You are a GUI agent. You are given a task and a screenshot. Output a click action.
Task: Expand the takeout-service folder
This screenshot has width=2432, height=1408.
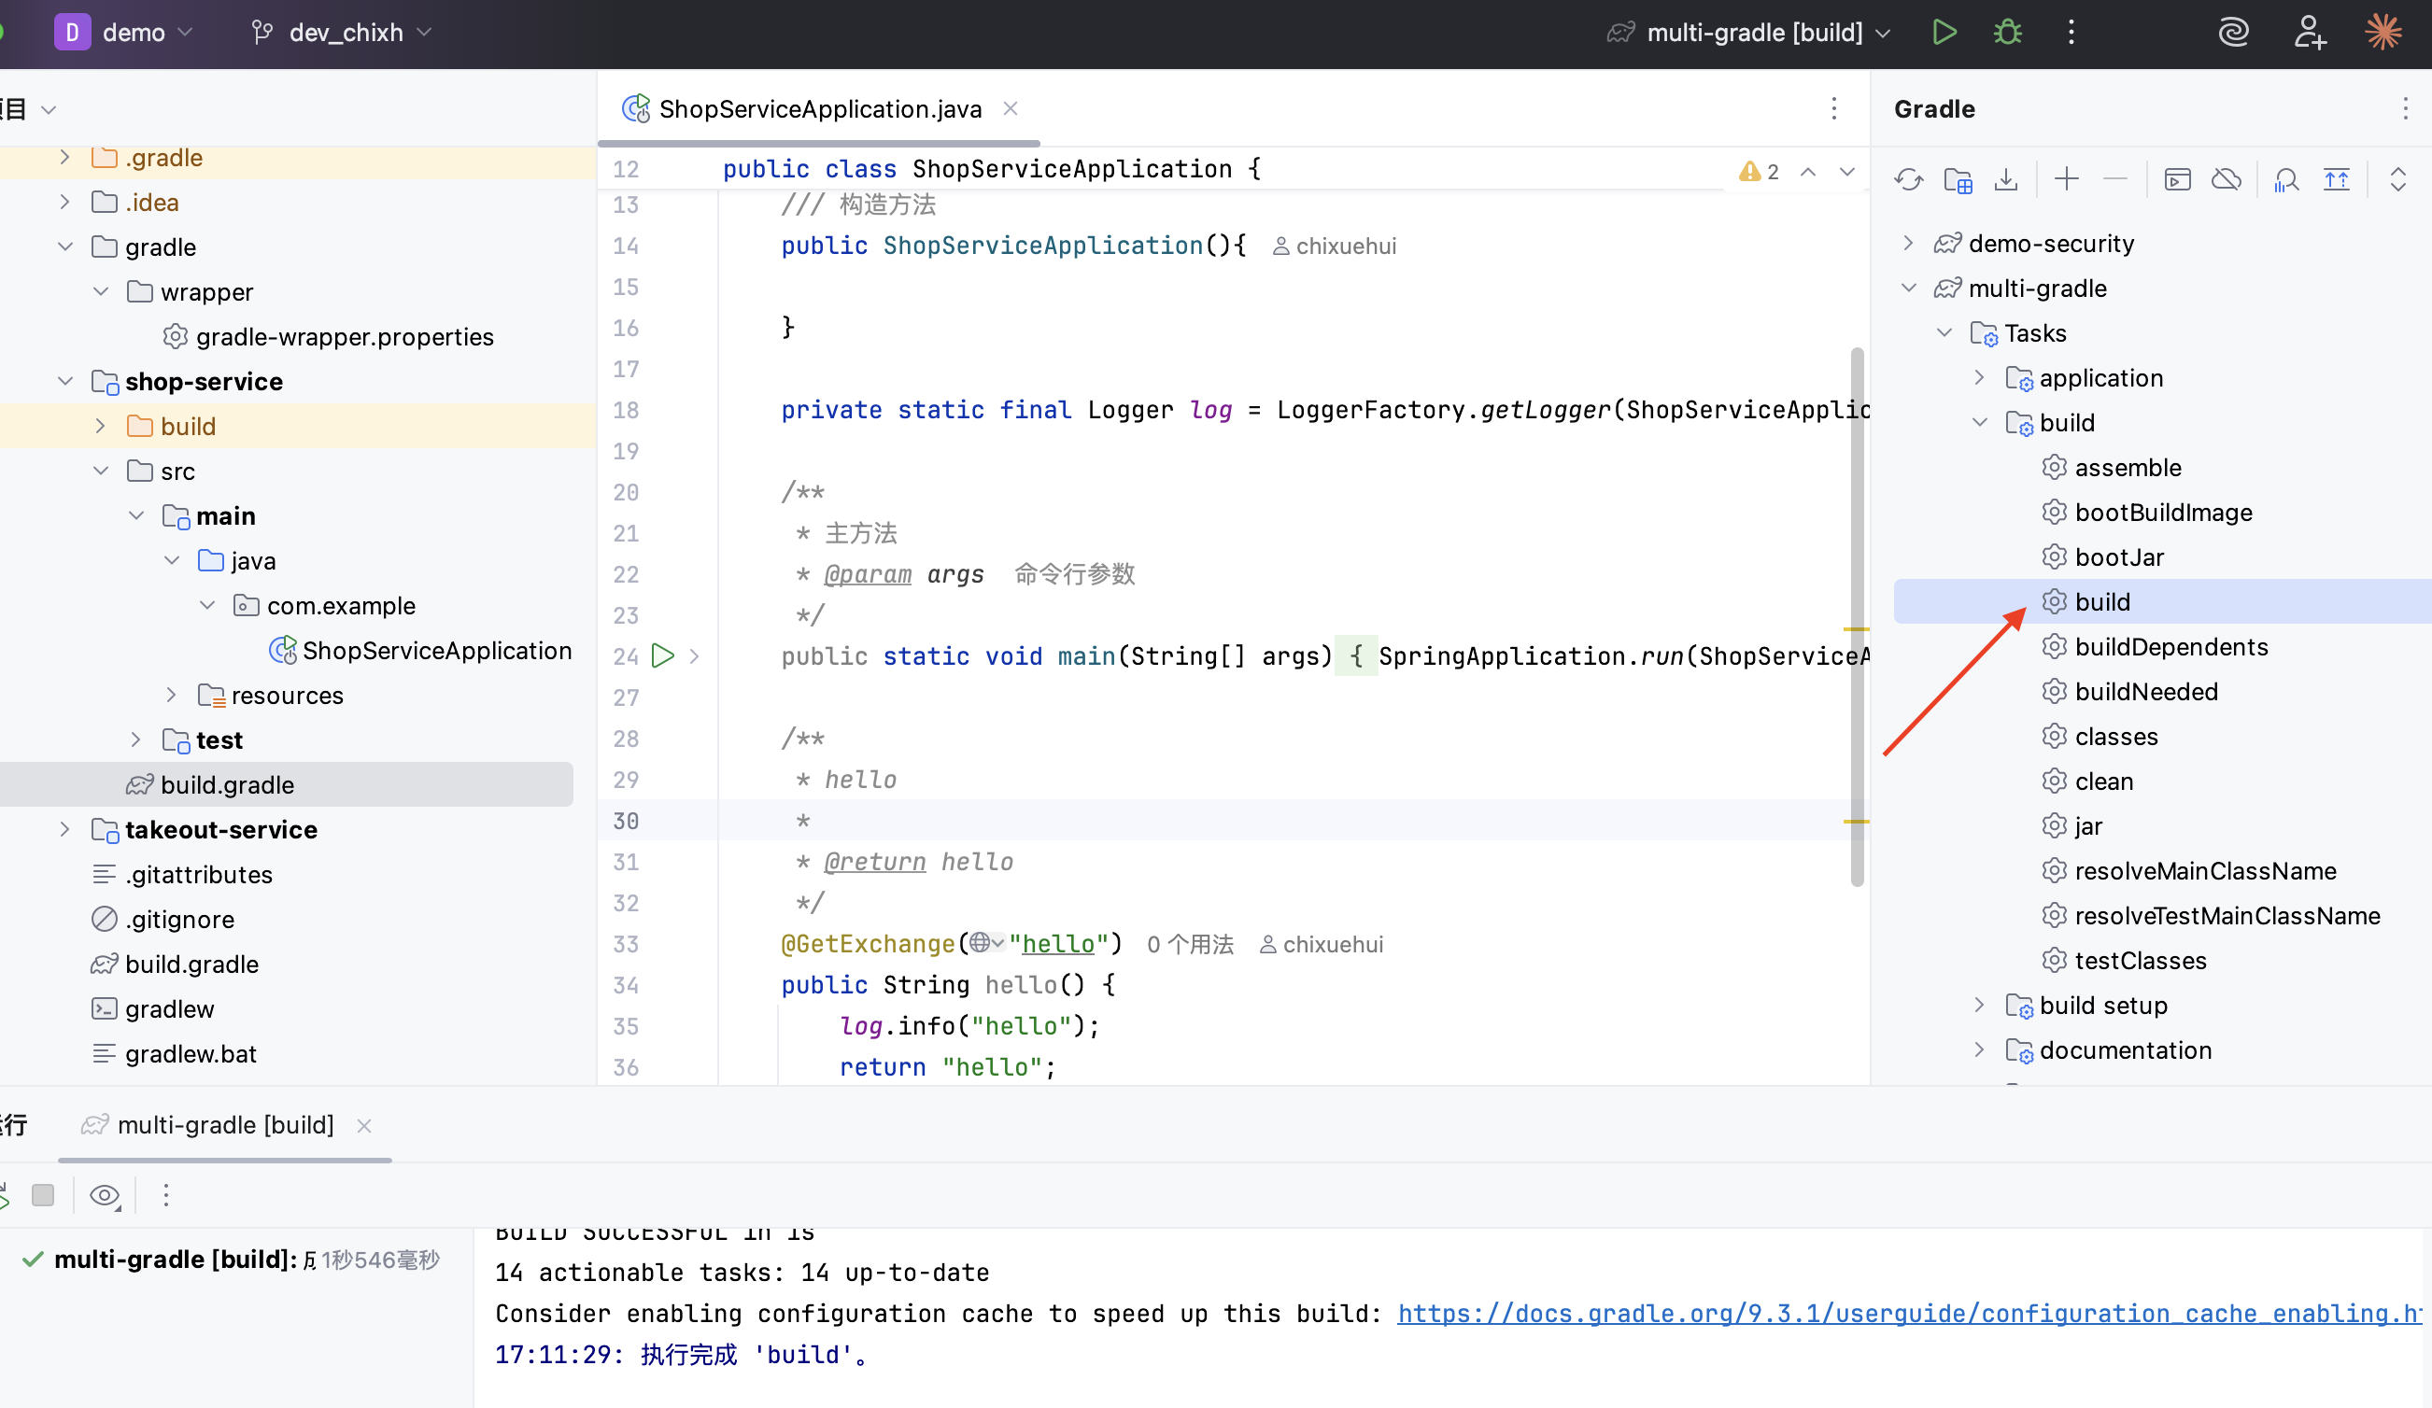click(64, 830)
